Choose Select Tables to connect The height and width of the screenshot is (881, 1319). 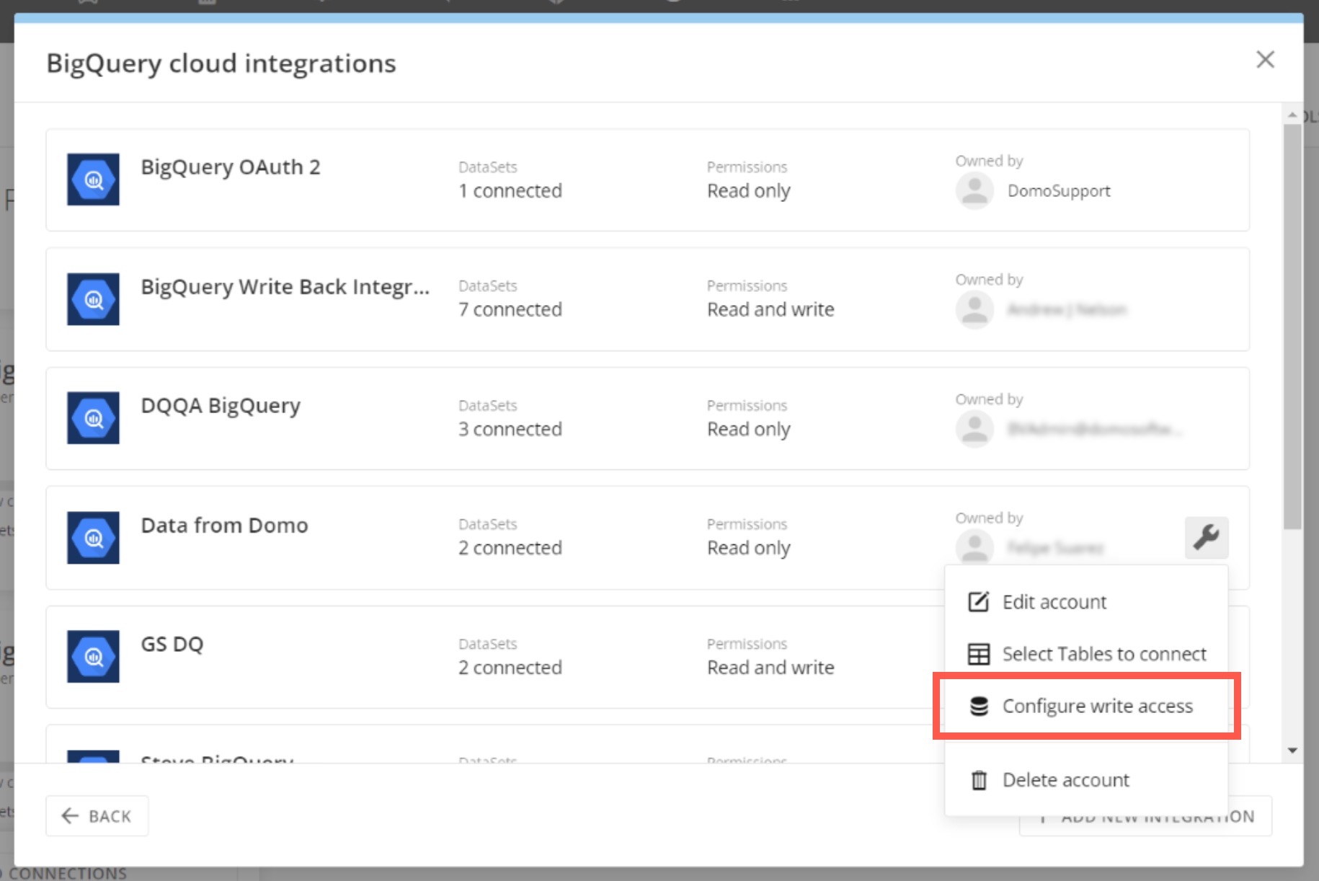[1104, 654]
